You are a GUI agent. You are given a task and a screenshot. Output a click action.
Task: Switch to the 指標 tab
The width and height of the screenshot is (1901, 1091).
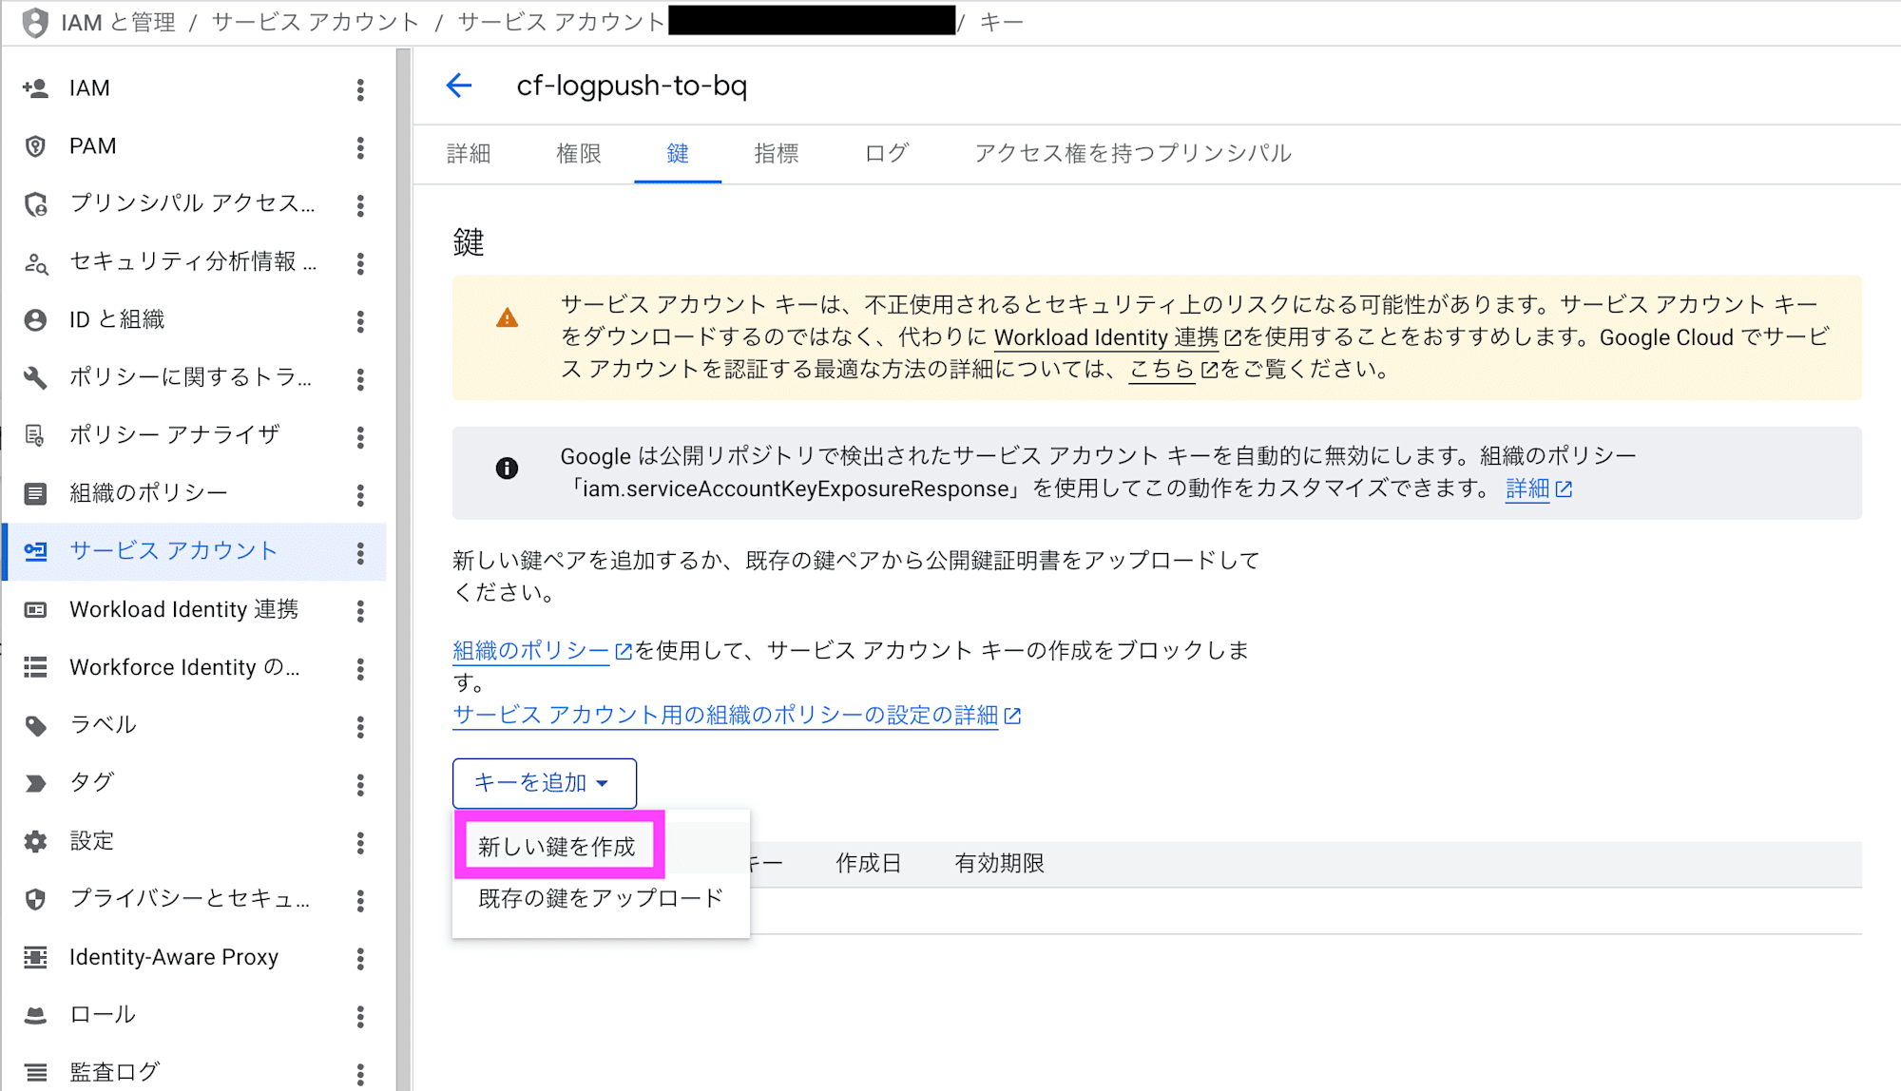pos(777,153)
